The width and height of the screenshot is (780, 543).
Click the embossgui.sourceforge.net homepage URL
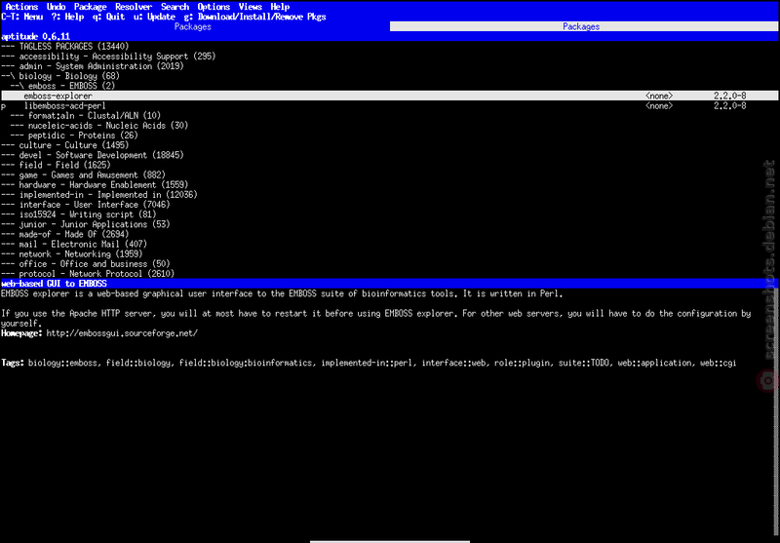tap(122, 333)
